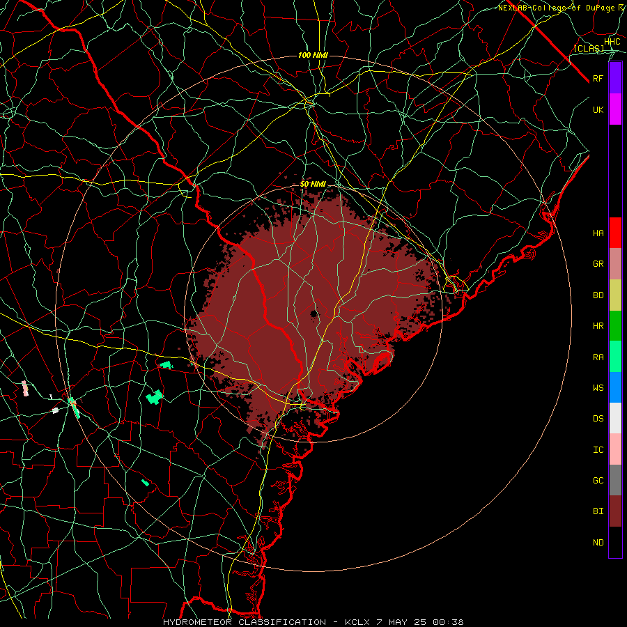627x627 pixels.
Task: Click the HYDROMETEOR CLASSIFICATION title text
Action: [245, 622]
